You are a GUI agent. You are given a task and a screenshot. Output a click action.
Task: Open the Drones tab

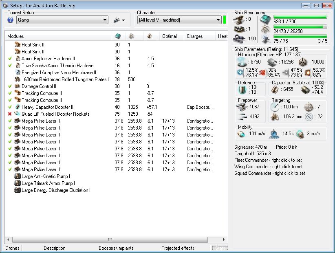click(12, 248)
